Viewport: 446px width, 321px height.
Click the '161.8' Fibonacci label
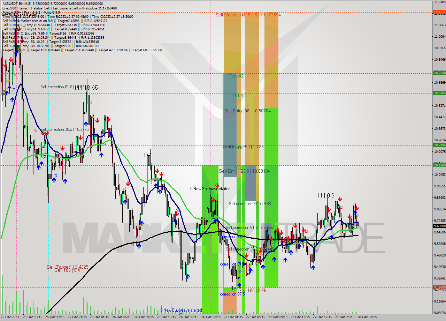[238, 95]
